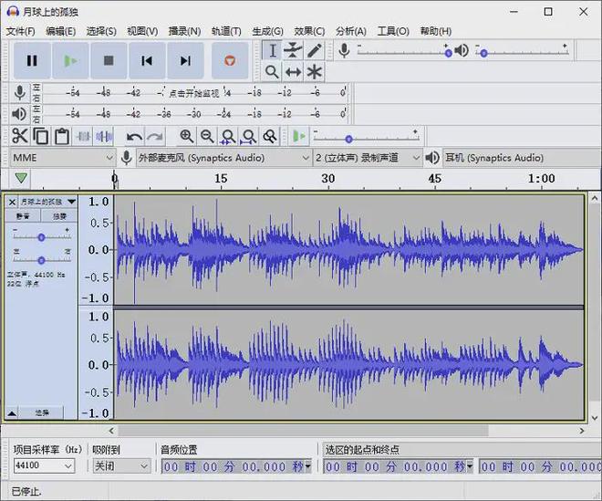Click the Undo arrow icon
The image size is (602, 501).
pyautogui.click(x=134, y=136)
